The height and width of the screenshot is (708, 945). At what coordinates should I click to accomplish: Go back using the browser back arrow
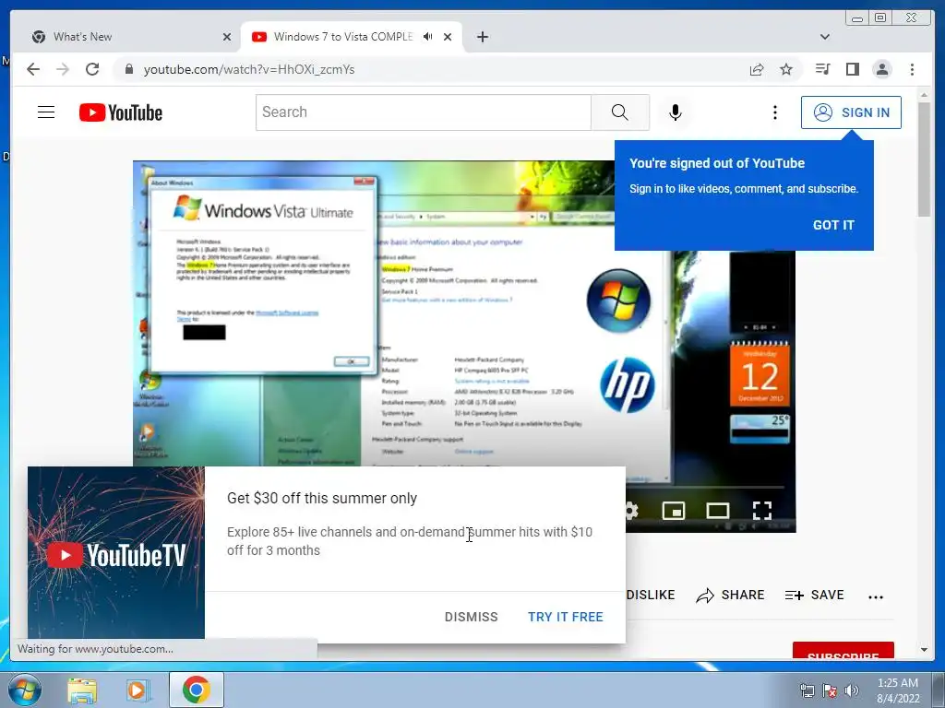[33, 69]
